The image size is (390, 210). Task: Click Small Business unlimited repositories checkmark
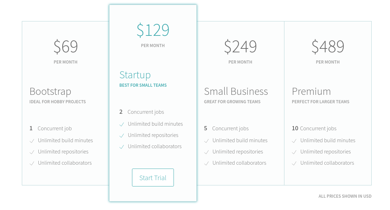[206, 152]
